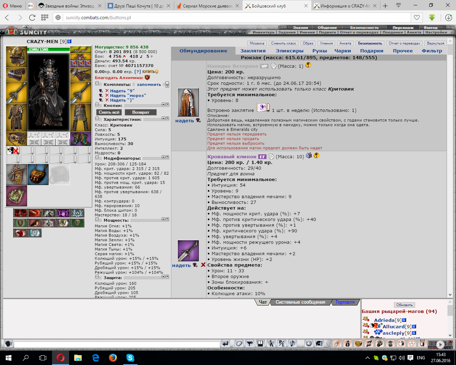Viewport: 456px width, 365px height.
Task: Click Сменить класс button
Action: pyautogui.click(x=284, y=43)
